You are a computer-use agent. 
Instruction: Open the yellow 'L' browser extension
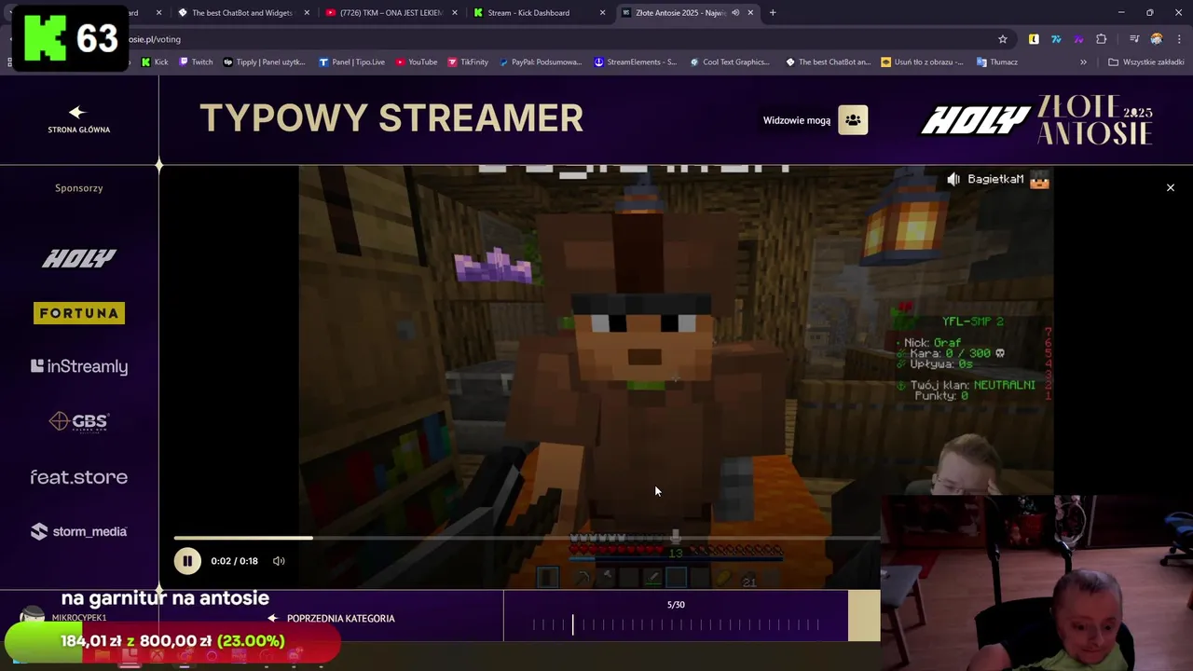coord(1034,39)
